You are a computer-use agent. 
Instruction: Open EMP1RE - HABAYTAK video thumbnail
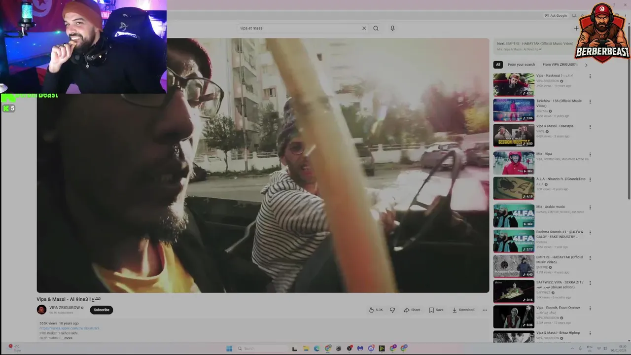point(514,266)
